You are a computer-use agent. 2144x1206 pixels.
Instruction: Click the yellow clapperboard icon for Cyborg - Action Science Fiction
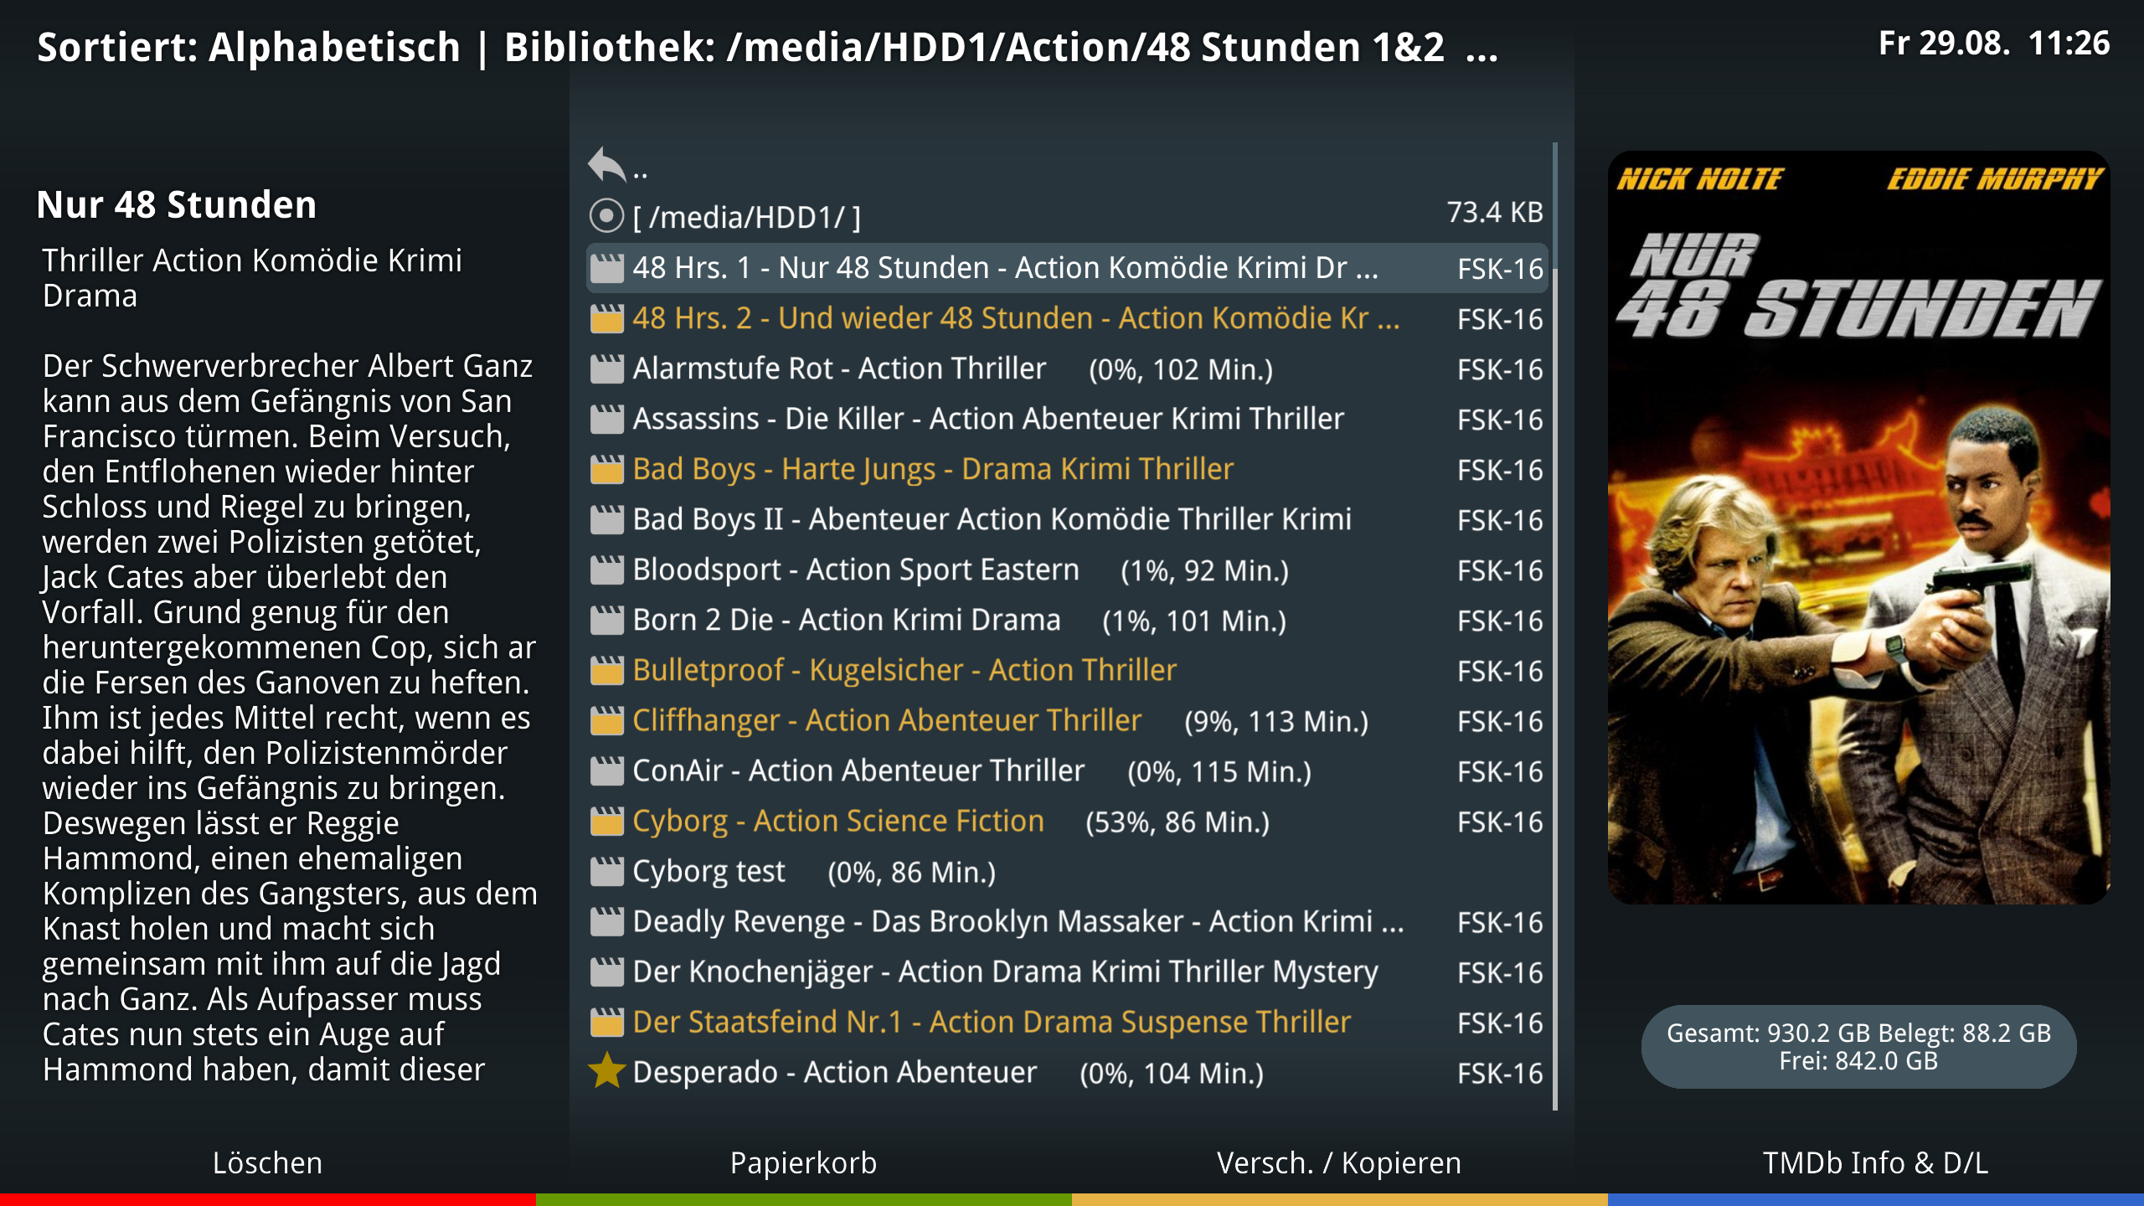pos(606,821)
